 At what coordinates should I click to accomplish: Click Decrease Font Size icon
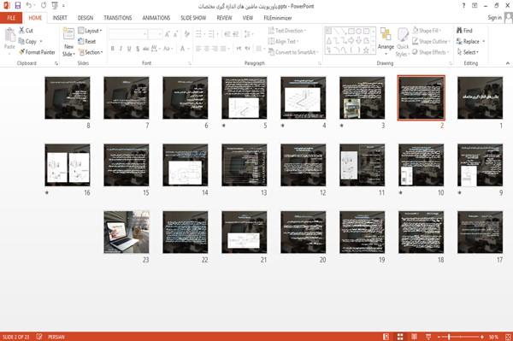tap(175, 34)
